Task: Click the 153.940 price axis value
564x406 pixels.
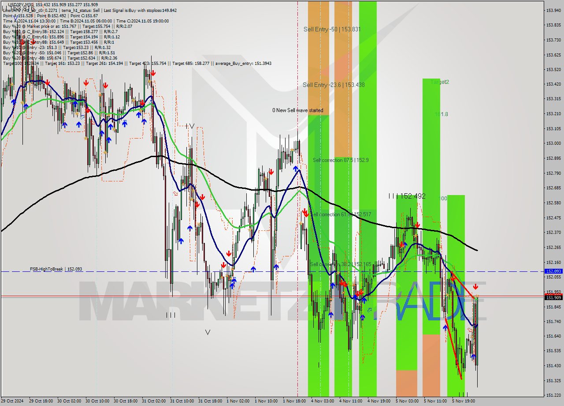Action: tap(553, 10)
